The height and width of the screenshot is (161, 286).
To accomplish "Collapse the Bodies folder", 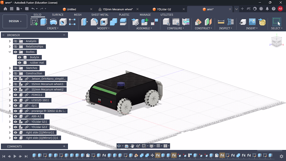I will [10, 52].
